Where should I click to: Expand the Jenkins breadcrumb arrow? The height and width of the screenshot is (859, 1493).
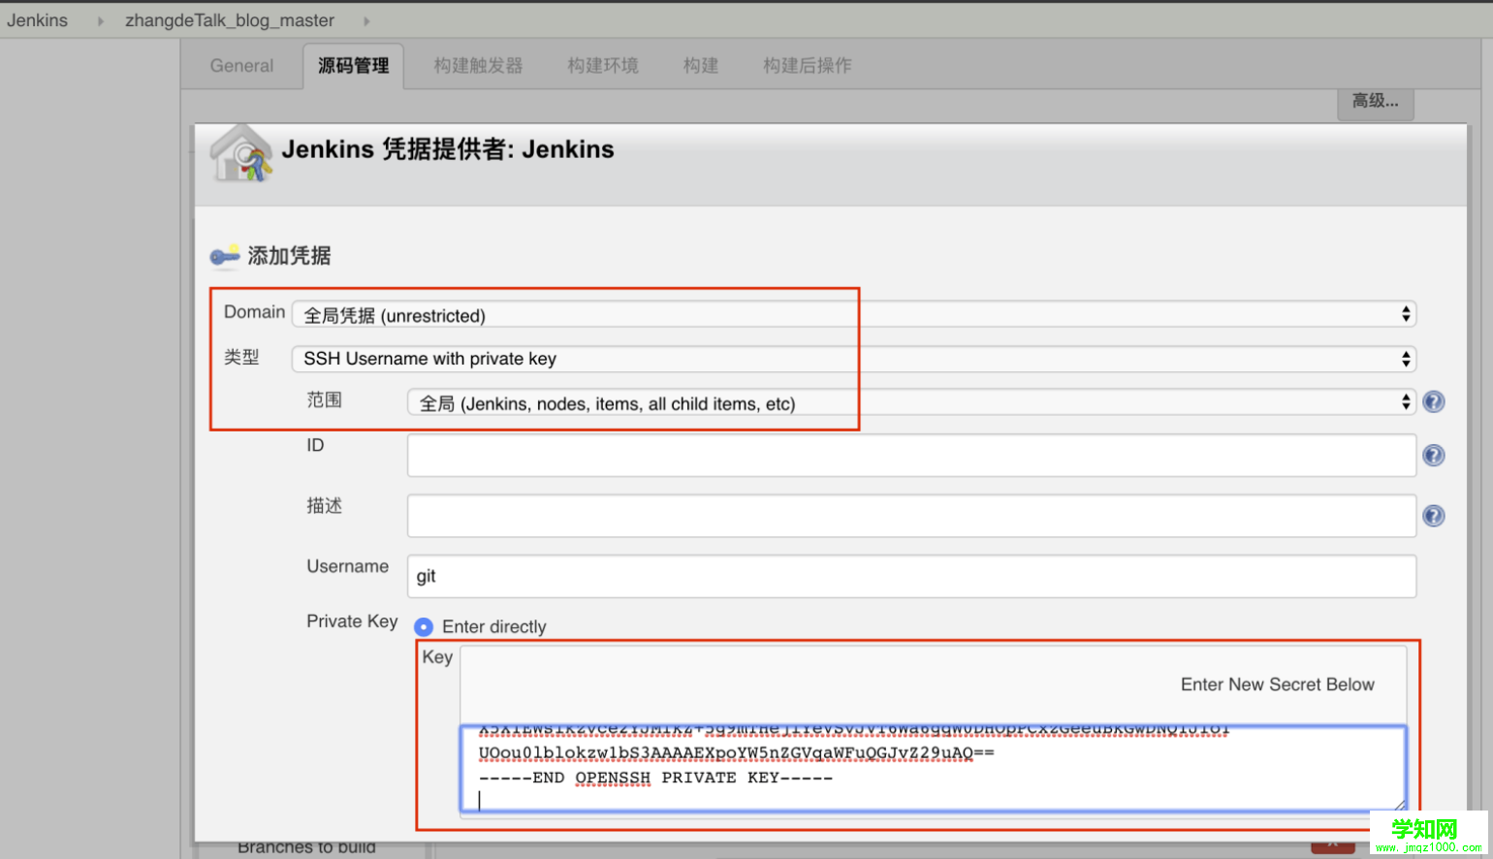100,21
